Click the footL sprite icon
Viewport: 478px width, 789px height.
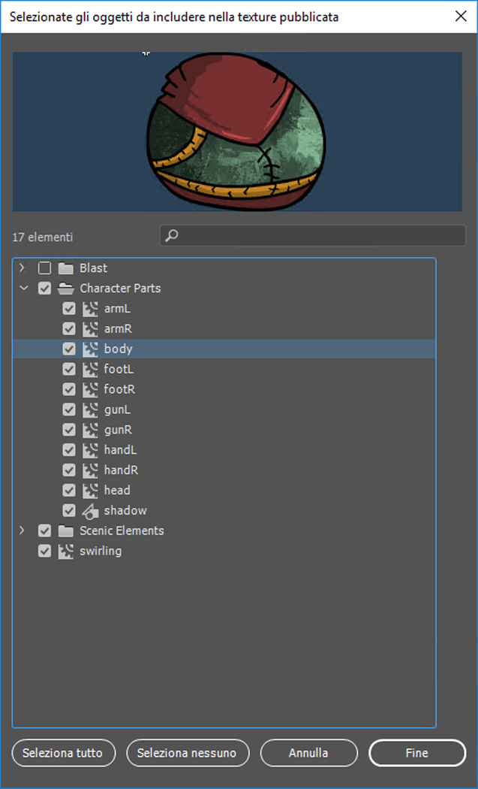(x=90, y=370)
